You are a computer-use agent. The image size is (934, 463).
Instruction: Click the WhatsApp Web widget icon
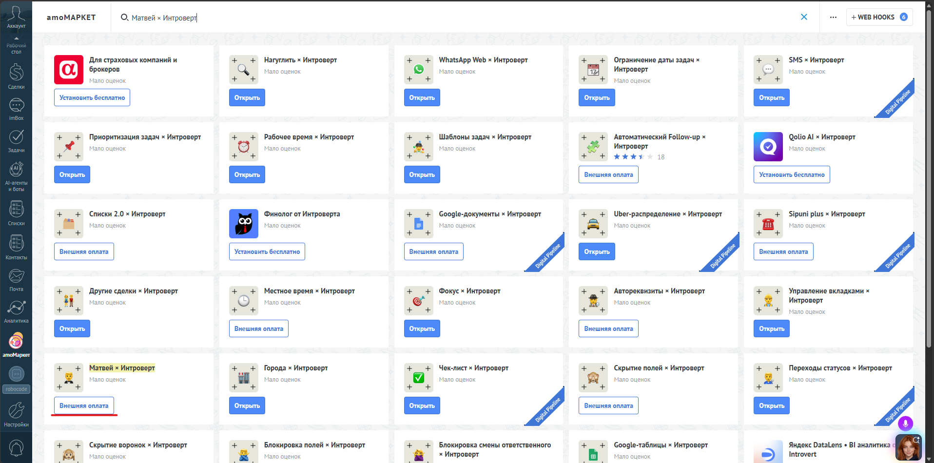coord(419,70)
